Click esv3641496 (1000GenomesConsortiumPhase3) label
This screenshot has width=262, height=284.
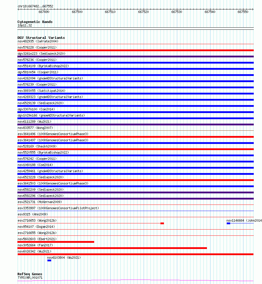pos(53,134)
